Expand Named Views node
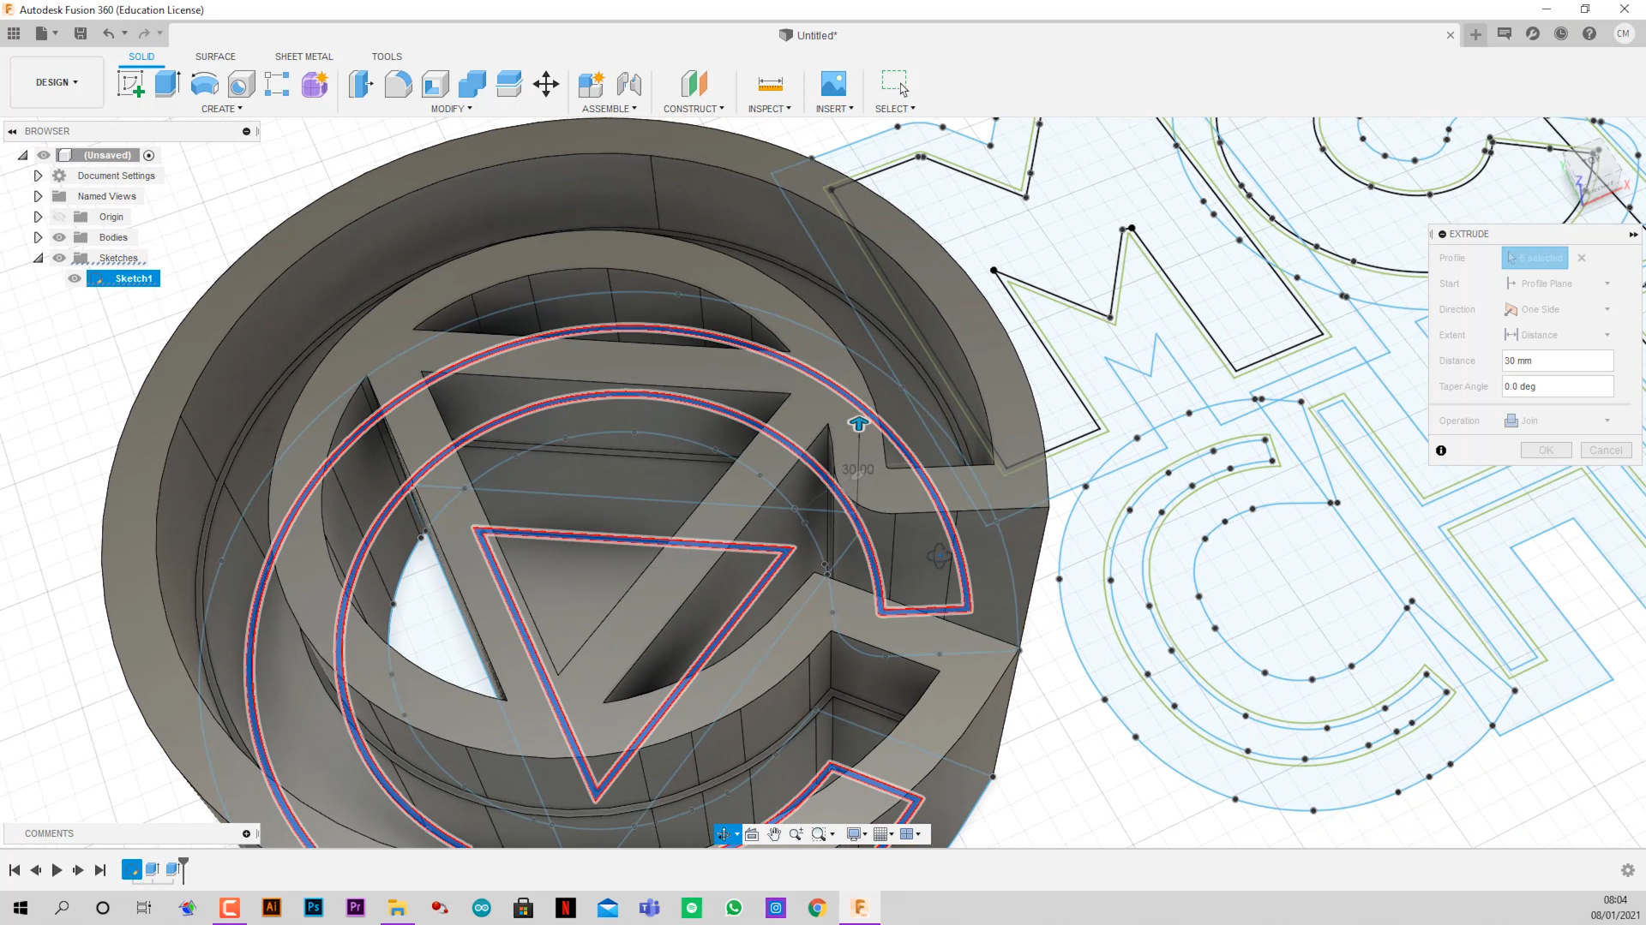 [x=38, y=196]
